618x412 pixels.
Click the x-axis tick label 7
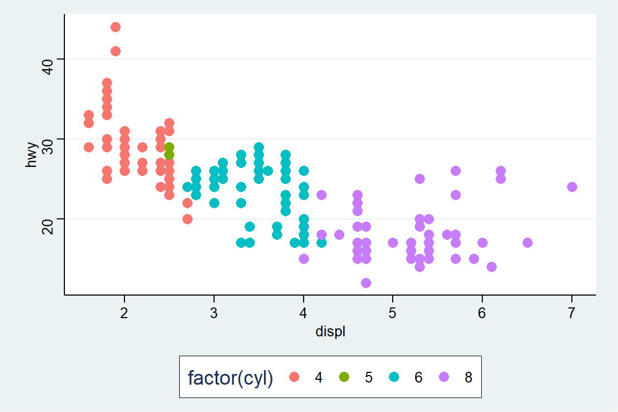tap(572, 312)
